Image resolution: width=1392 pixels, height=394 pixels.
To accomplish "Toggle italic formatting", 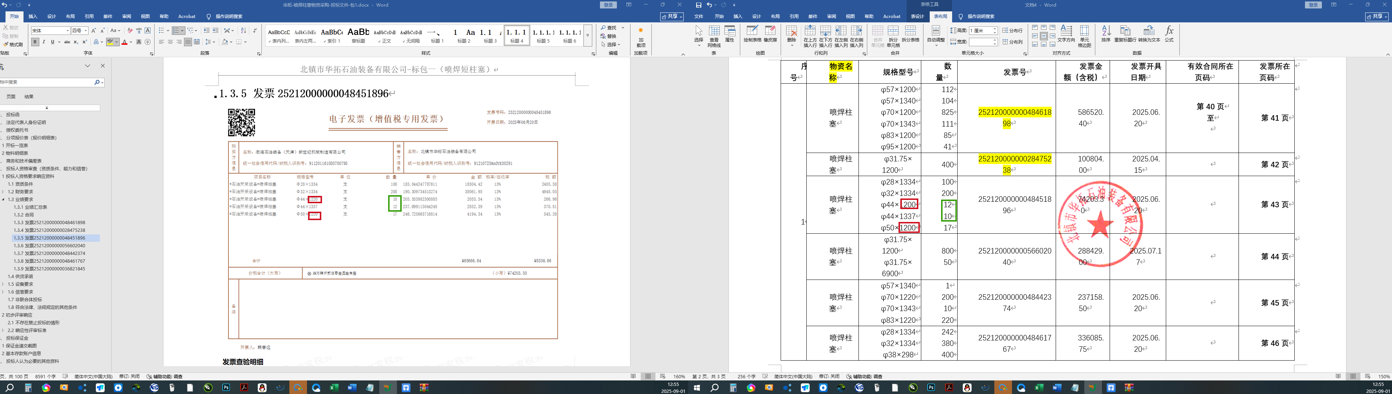I will click(44, 42).
